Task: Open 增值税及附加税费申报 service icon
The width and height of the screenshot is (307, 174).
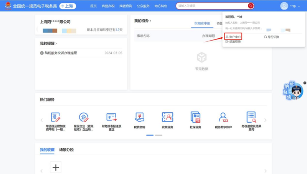Action: 56,117
